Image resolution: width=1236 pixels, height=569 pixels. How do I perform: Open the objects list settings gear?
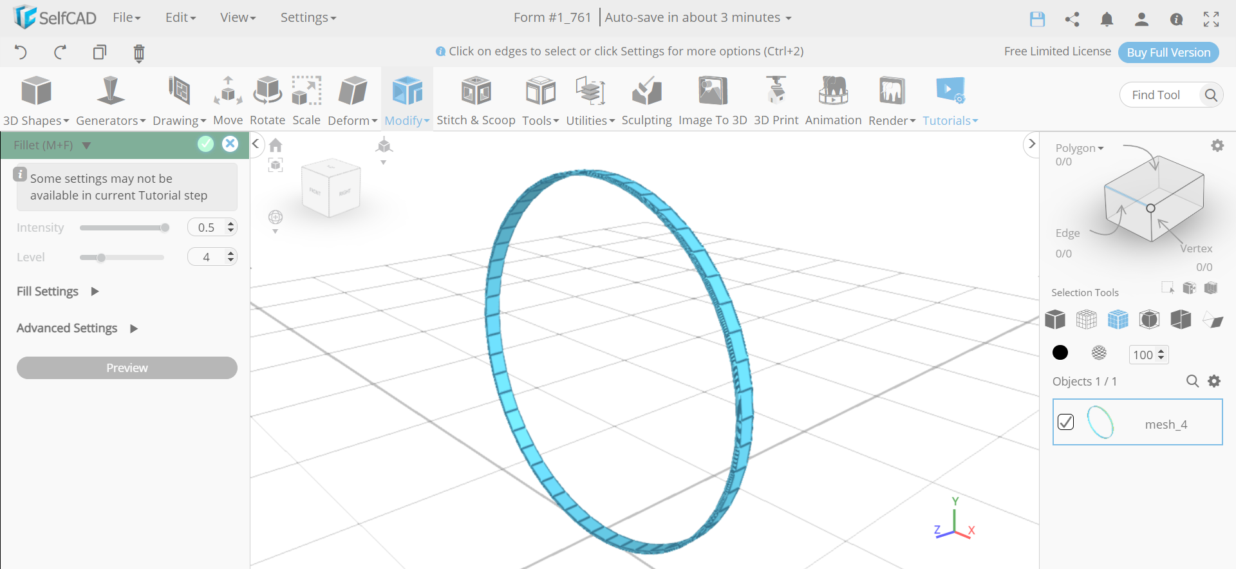[x=1214, y=381]
